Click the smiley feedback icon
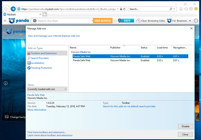201x140 pixels. click(196, 9)
